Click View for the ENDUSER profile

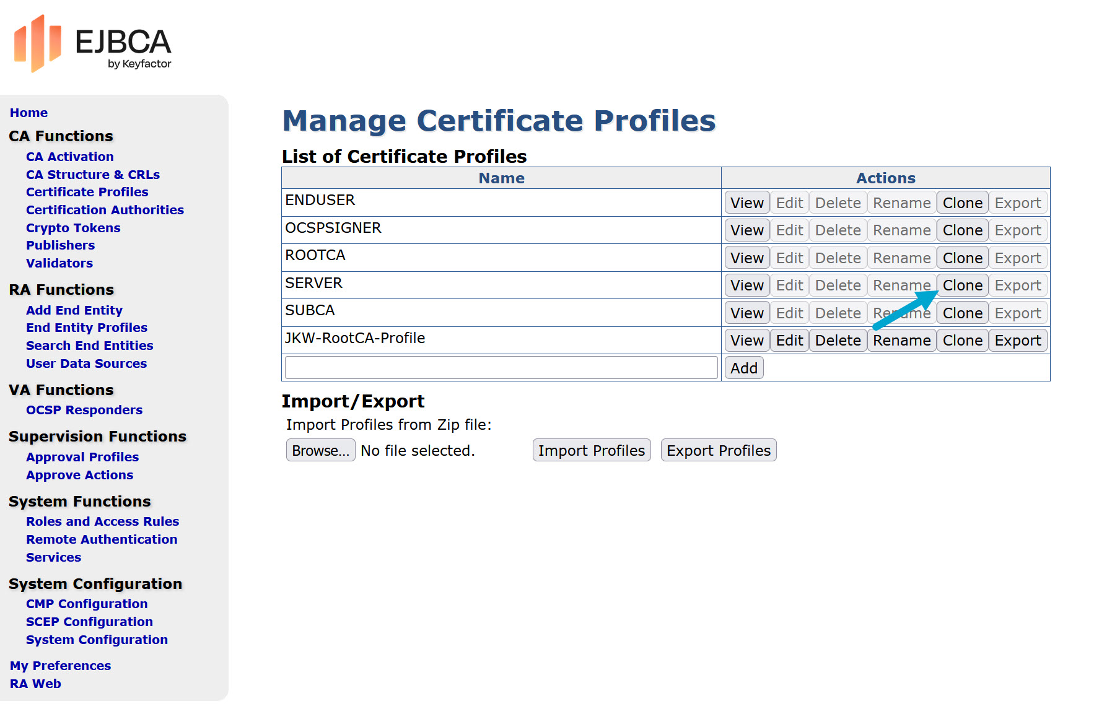click(x=747, y=202)
